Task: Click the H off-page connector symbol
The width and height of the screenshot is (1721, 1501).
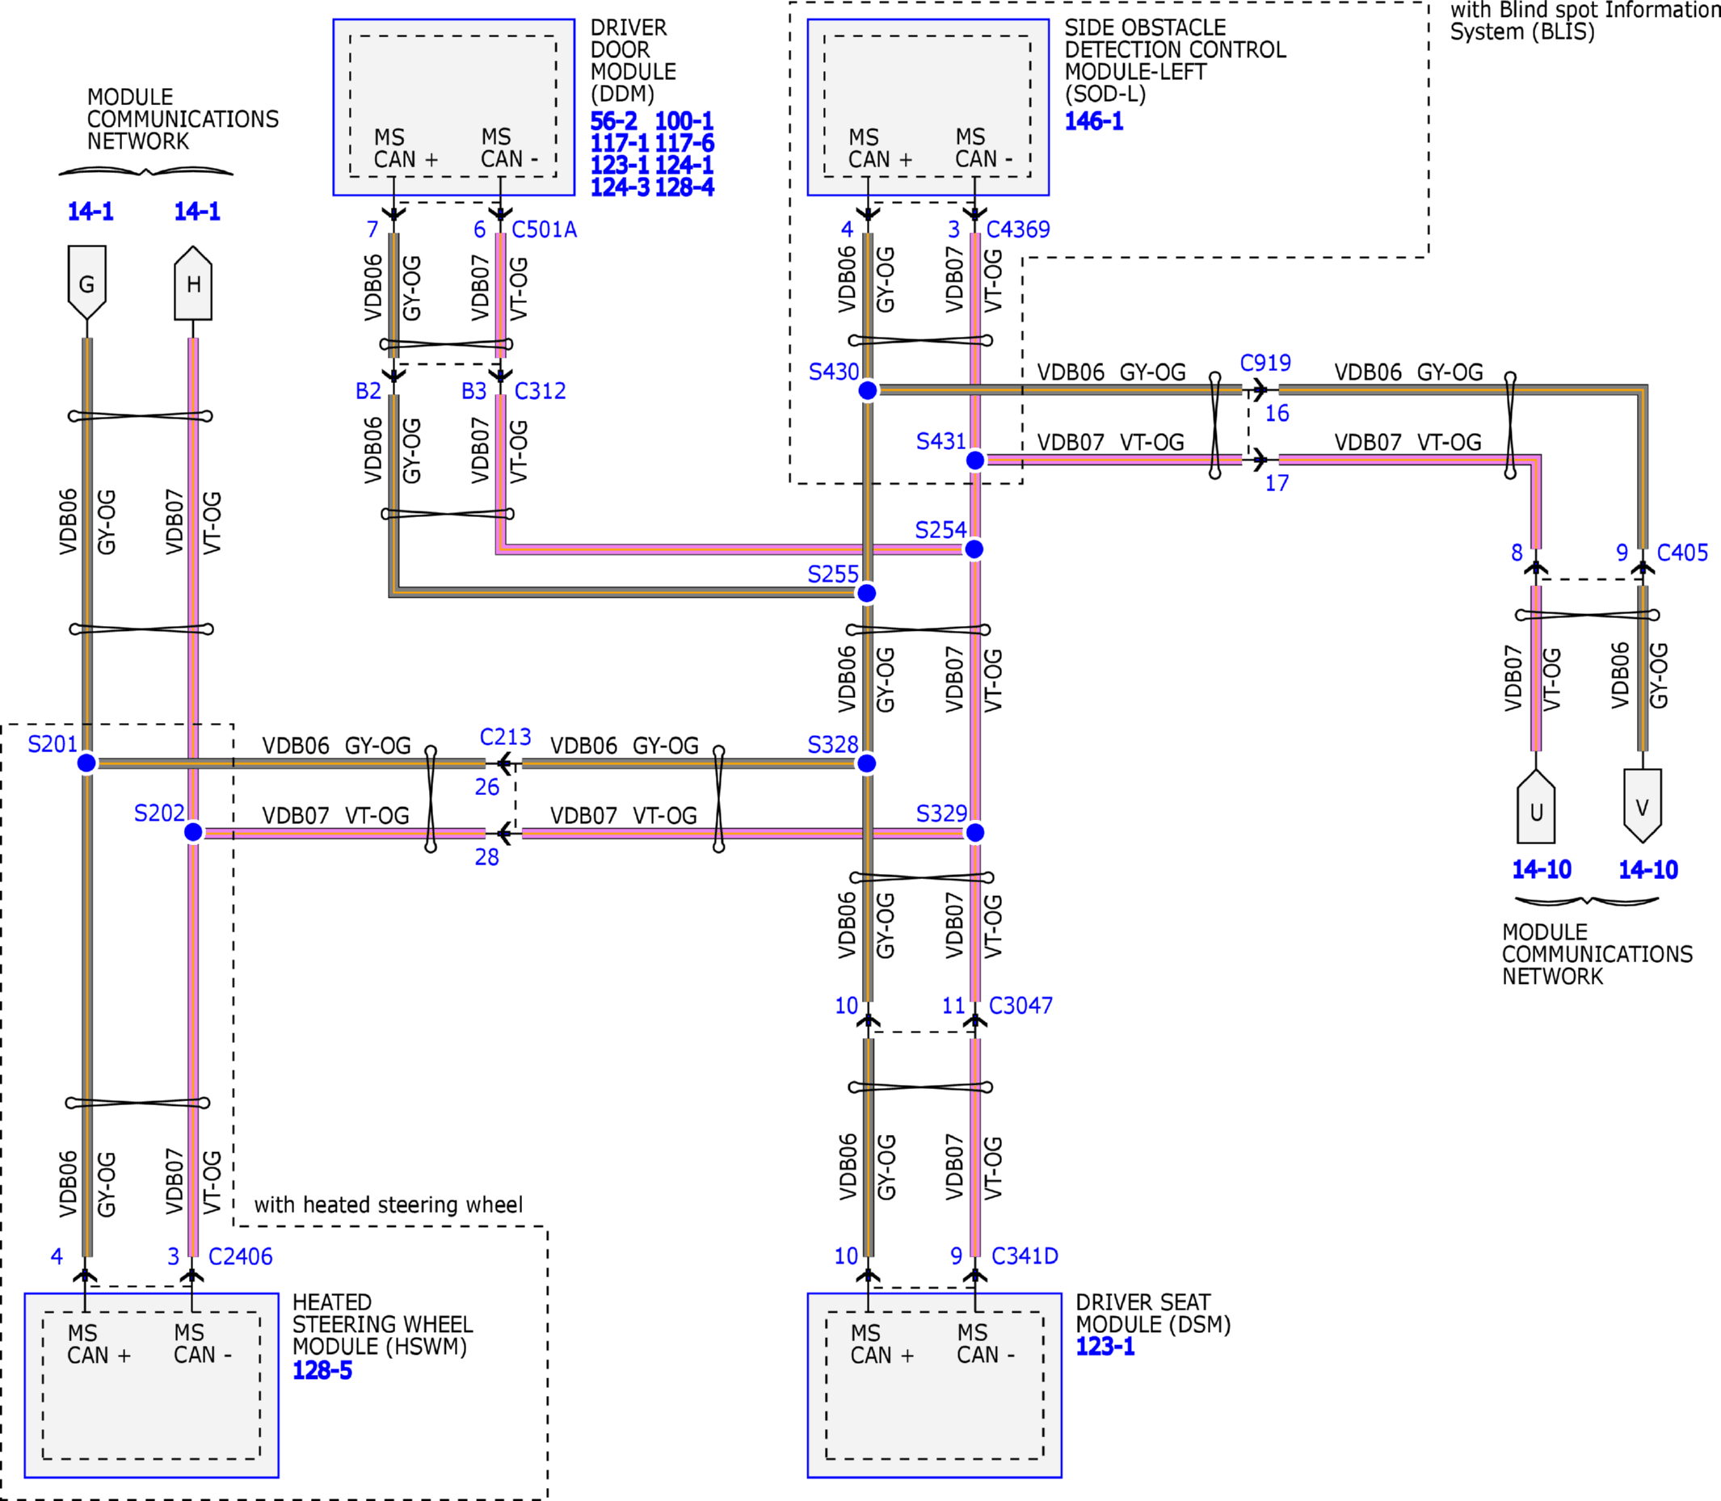Action: click(193, 282)
